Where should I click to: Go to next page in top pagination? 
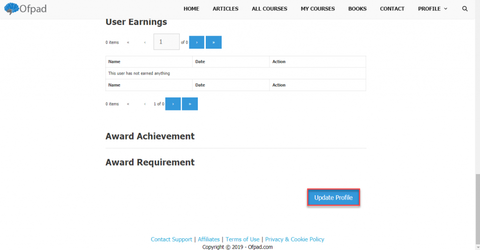coord(196,43)
